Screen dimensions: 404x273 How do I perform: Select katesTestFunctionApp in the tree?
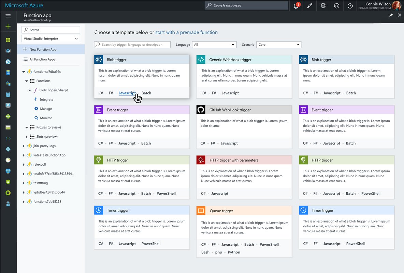coord(49,155)
